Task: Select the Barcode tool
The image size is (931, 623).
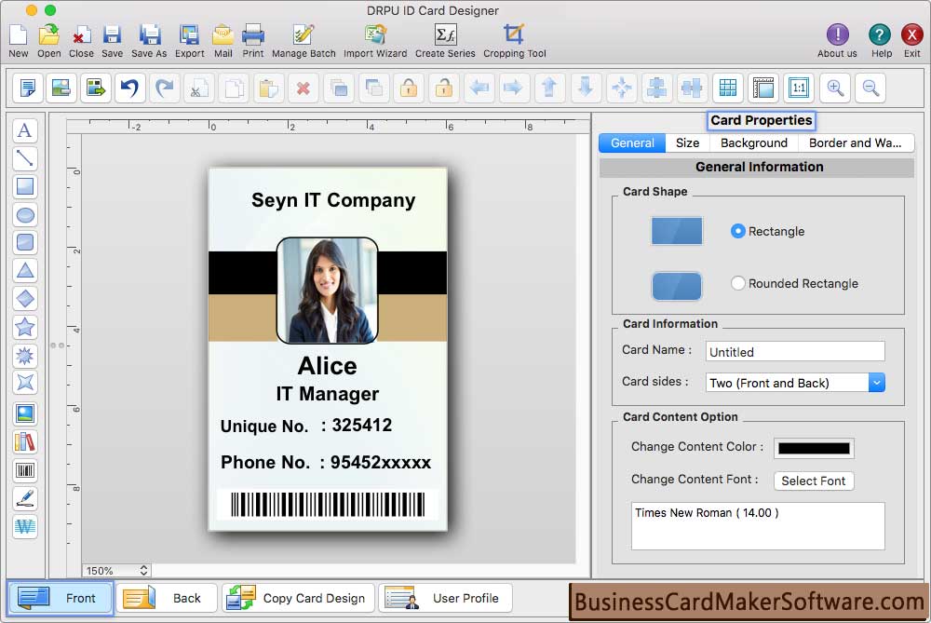Action: [25, 471]
